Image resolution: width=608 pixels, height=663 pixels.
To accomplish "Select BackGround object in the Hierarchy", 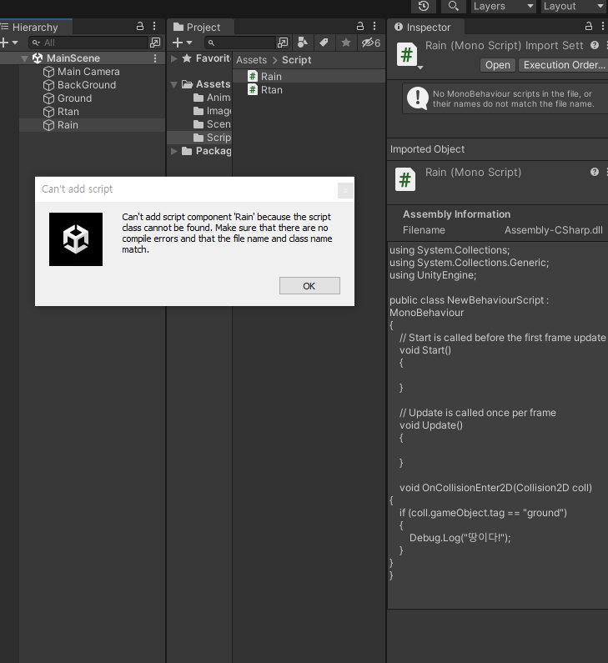I will coord(87,85).
